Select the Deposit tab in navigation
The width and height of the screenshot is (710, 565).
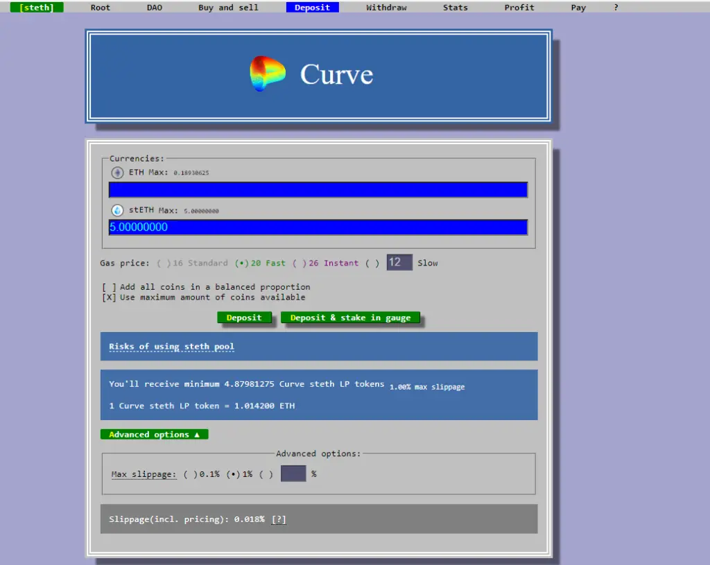coord(313,7)
